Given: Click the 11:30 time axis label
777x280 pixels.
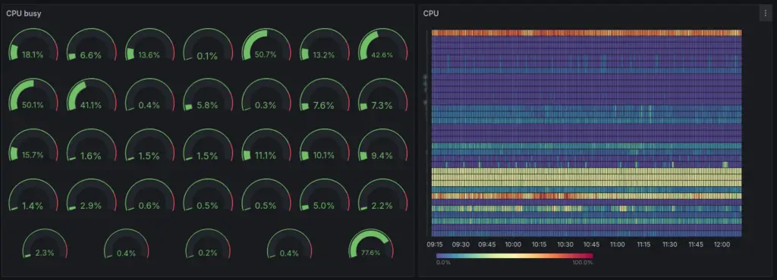Looking at the screenshot, I should (x=669, y=244).
